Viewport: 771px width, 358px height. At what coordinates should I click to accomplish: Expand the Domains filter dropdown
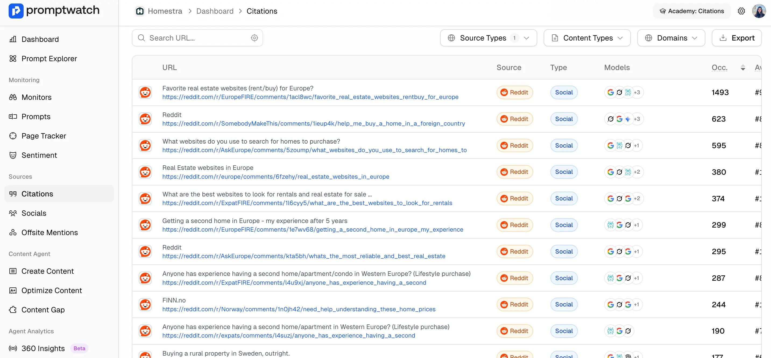671,38
